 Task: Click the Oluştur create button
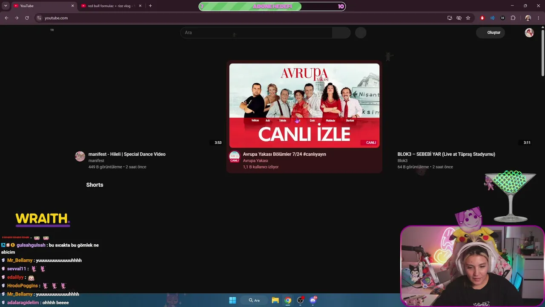(x=491, y=32)
